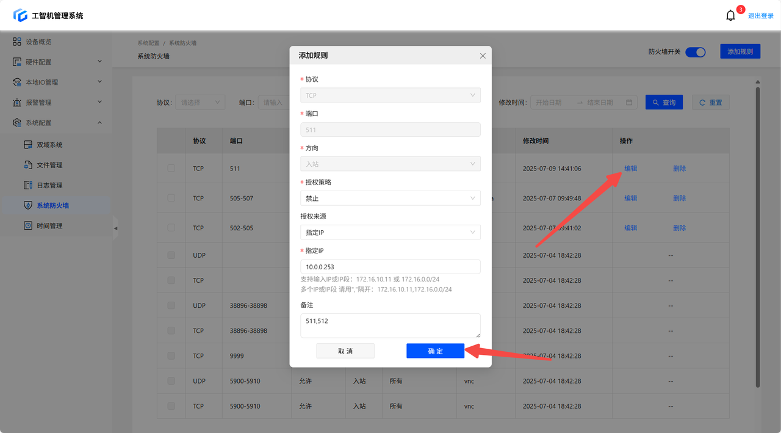Click the 退出登录 link
The width and height of the screenshot is (781, 433).
point(760,16)
